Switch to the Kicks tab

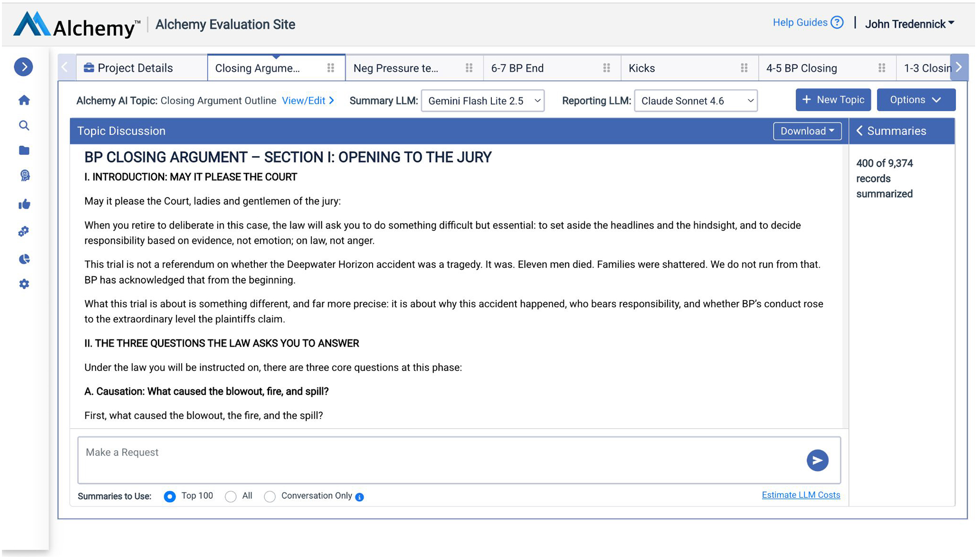(642, 68)
